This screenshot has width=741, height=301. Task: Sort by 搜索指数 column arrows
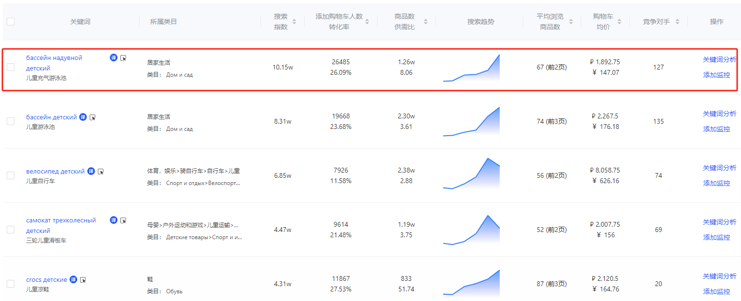(294, 22)
